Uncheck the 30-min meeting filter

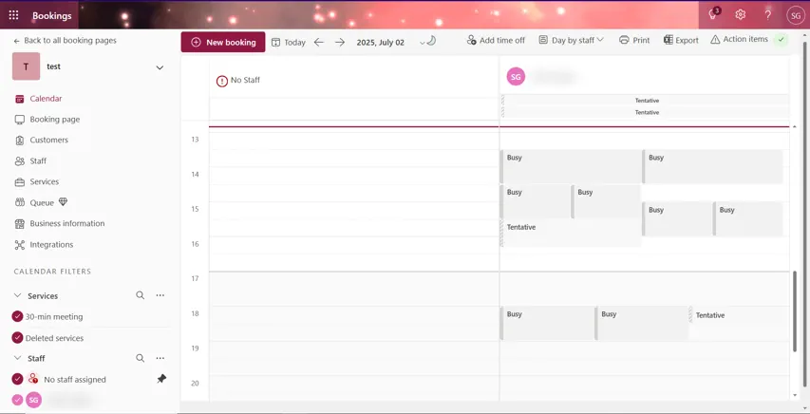tap(17, 316)
